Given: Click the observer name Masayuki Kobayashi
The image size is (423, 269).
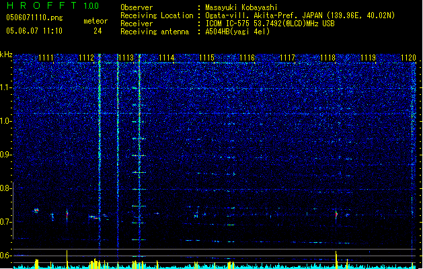Looking at the screenshot, I should (x=241, y=7).
